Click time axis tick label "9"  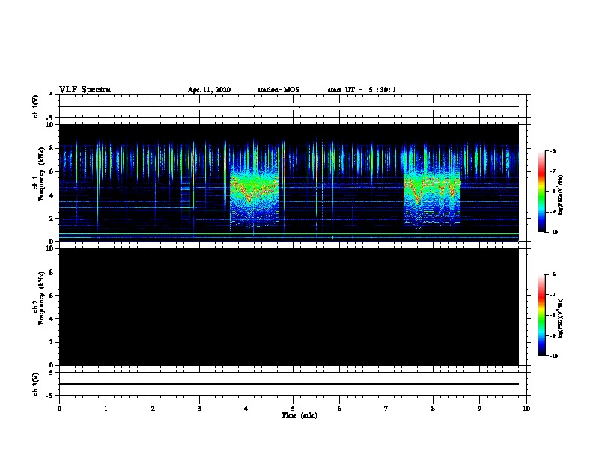click(x=479, y=409)
